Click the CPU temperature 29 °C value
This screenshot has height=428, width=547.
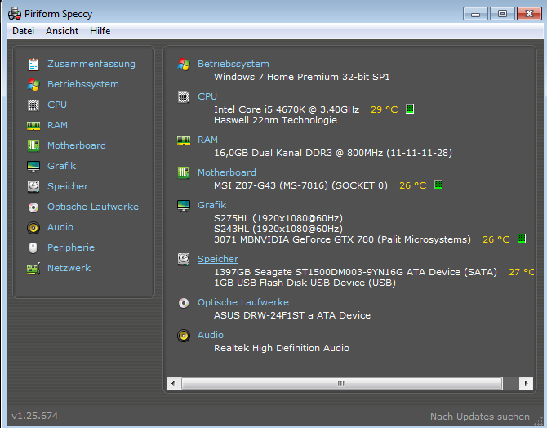tap(384, 109)
